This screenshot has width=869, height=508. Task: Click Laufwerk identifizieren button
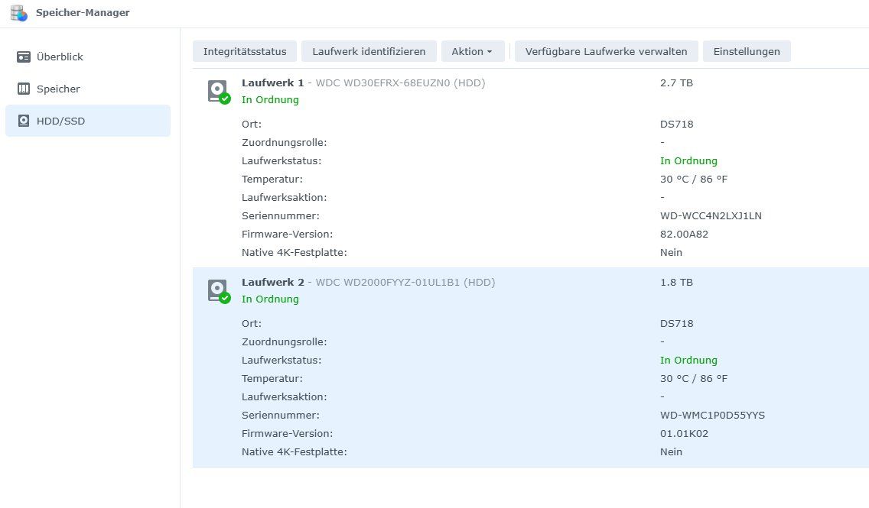pyautogui.click(x=369, y=51)
